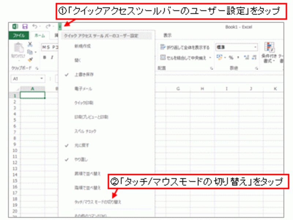This screenshot has height=220, width=293.
Task: Open the Merge and Center dropdown arrow
Action: 210,58
